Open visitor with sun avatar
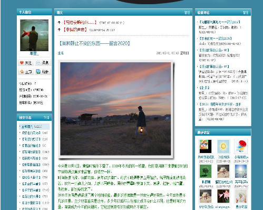Viewport: 263px width, 210px height. (223, 146)
